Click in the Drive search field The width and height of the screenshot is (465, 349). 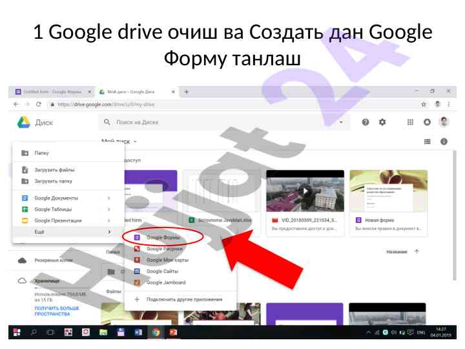(225, 122)
